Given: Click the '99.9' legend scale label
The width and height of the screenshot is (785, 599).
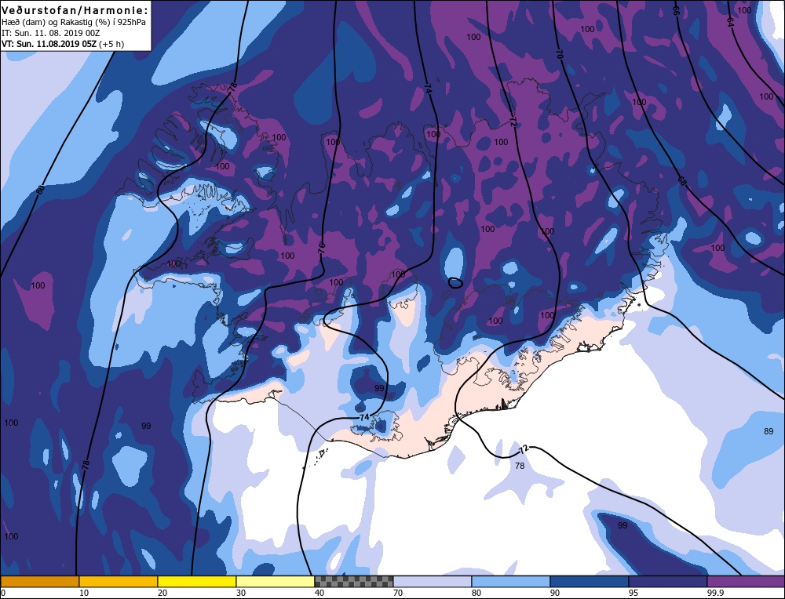Looking at the screenshot, I should pyautogui.click(x=715, y=593).
